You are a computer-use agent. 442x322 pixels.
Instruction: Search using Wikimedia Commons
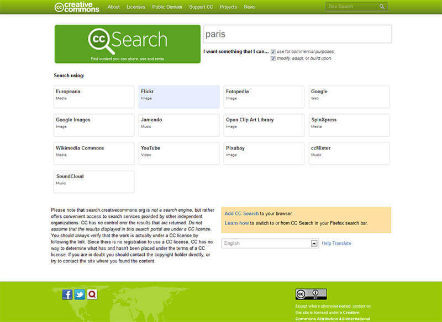point(94,153)
